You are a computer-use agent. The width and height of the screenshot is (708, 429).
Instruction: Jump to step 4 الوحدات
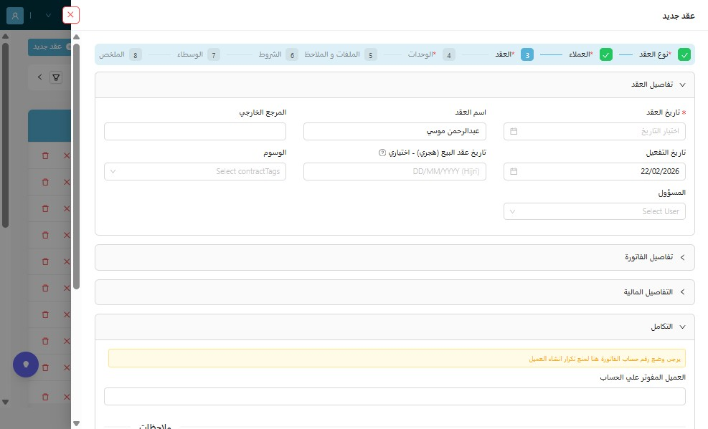click(432, 54)
